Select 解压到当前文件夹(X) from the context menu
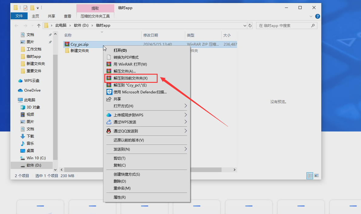The height and width of the screenshot is (214, 361). click(x=131, y=78)
